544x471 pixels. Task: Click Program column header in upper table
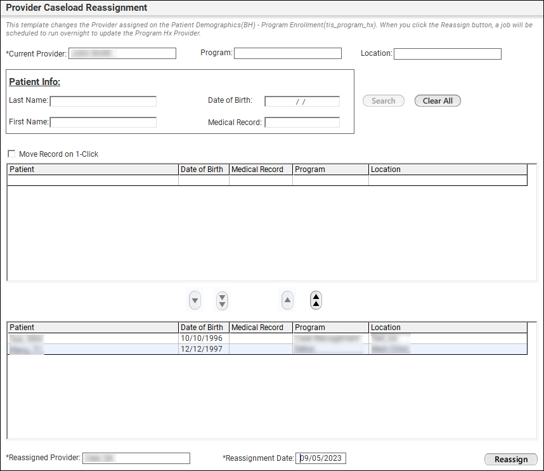pyautogui.click(x=330, y=169)
